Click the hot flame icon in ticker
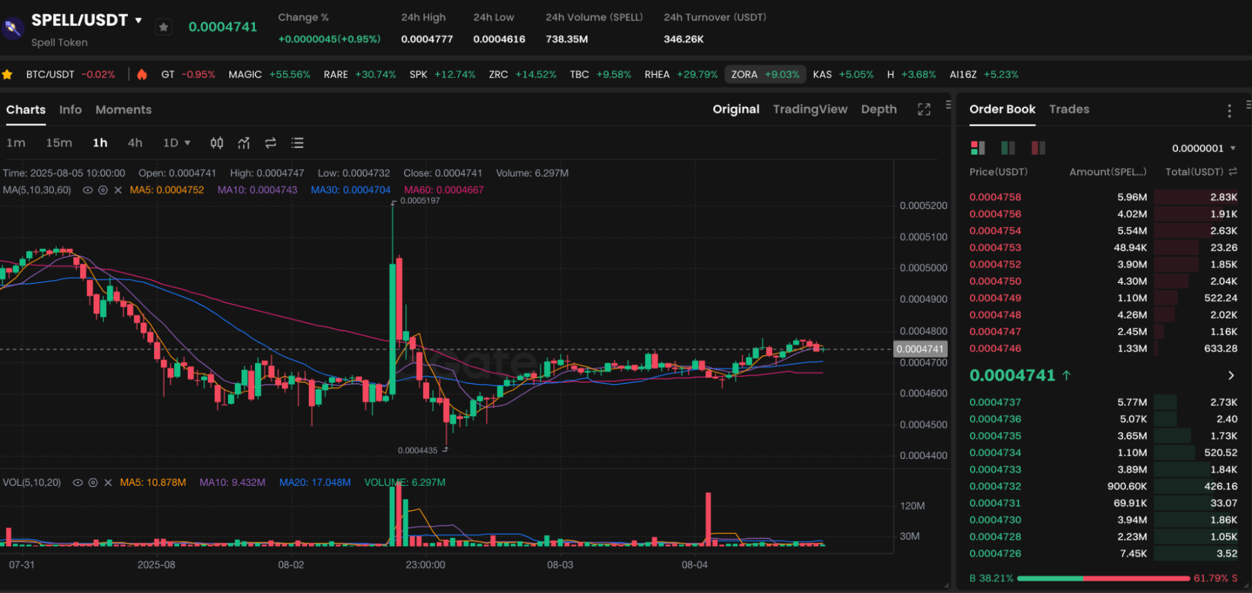1252x593 pixels. pos(142,75)
